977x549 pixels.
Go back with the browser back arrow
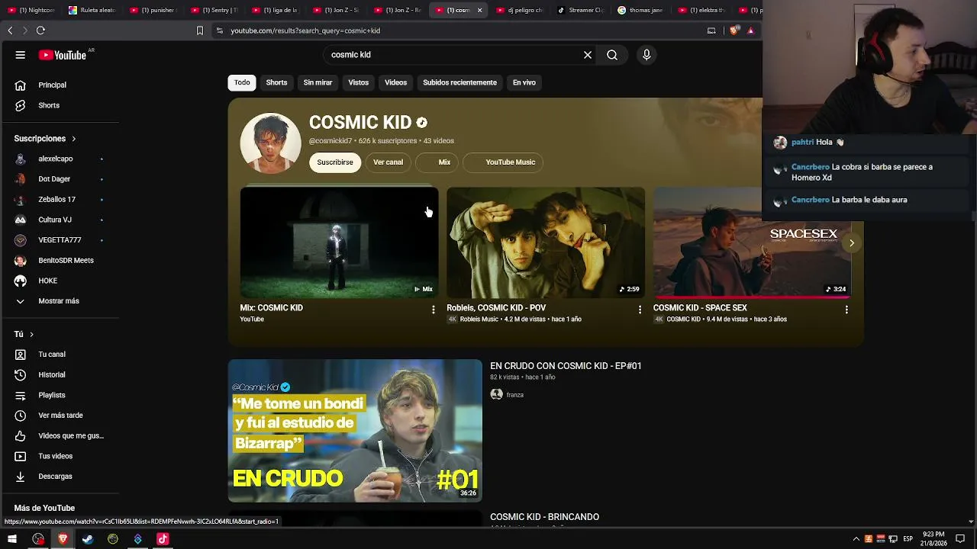(10, 30)
